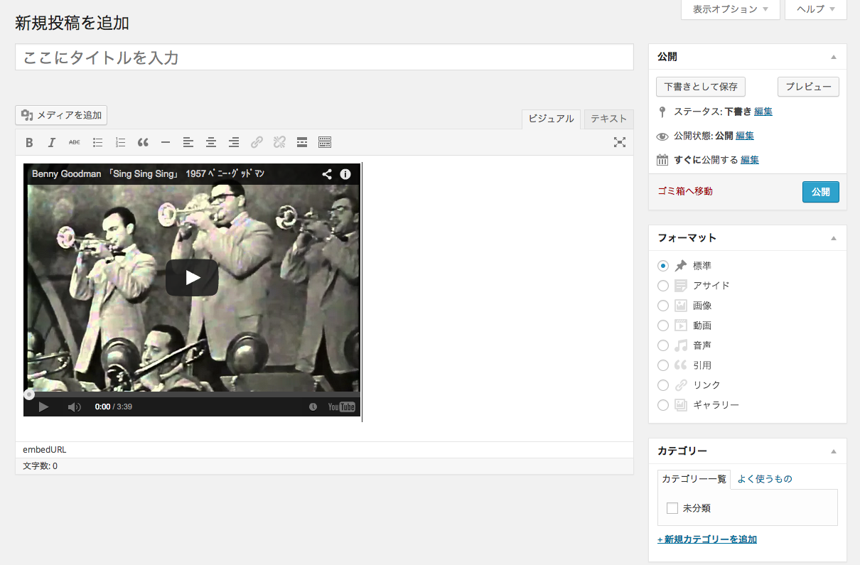The width and height of the screenshot is (860, 565).
Task: Check the 未分類 category checkbox
Action: 672,508
